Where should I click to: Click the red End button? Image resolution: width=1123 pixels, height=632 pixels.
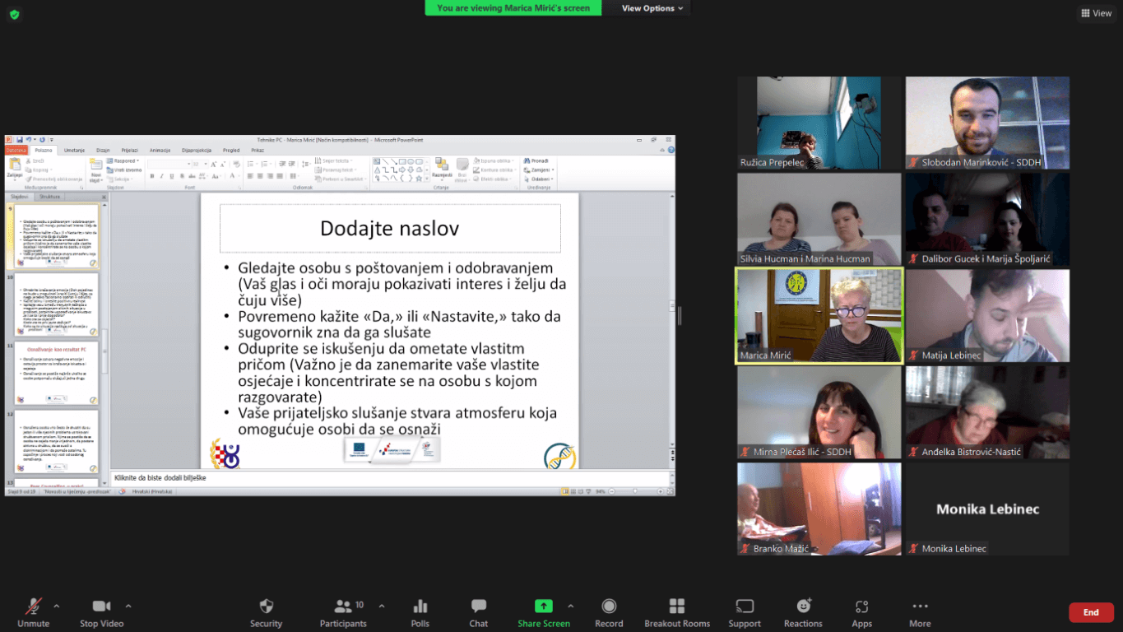pyautogui.click(x=1091, y=612)
